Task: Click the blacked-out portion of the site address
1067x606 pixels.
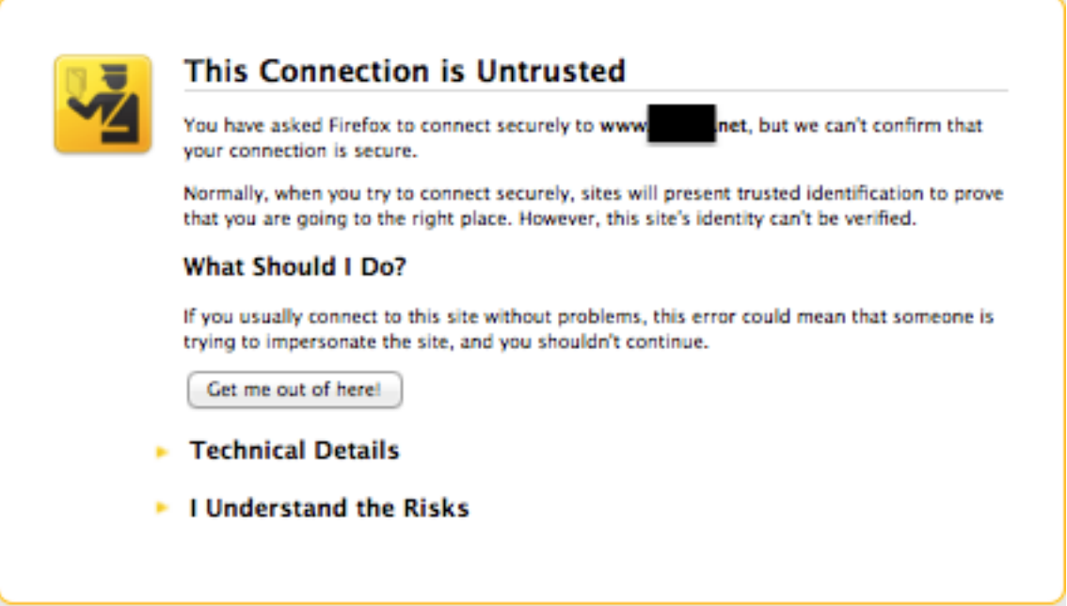Action: click(x=682, y=124)
